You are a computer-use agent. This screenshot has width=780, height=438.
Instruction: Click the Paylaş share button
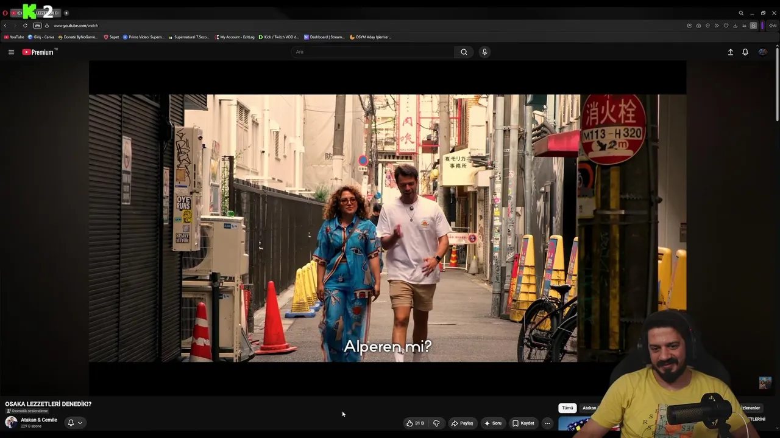pyautogui.click(x=462, y=423)
